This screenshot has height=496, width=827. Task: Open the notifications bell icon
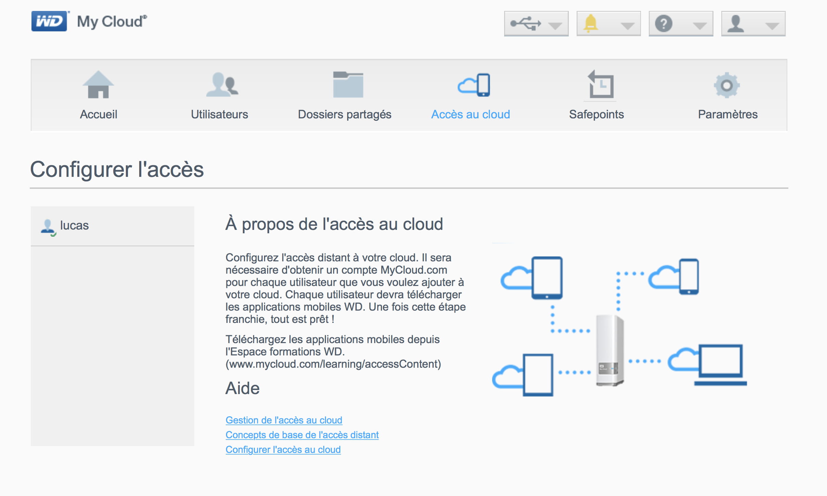[x=591, y=24]
